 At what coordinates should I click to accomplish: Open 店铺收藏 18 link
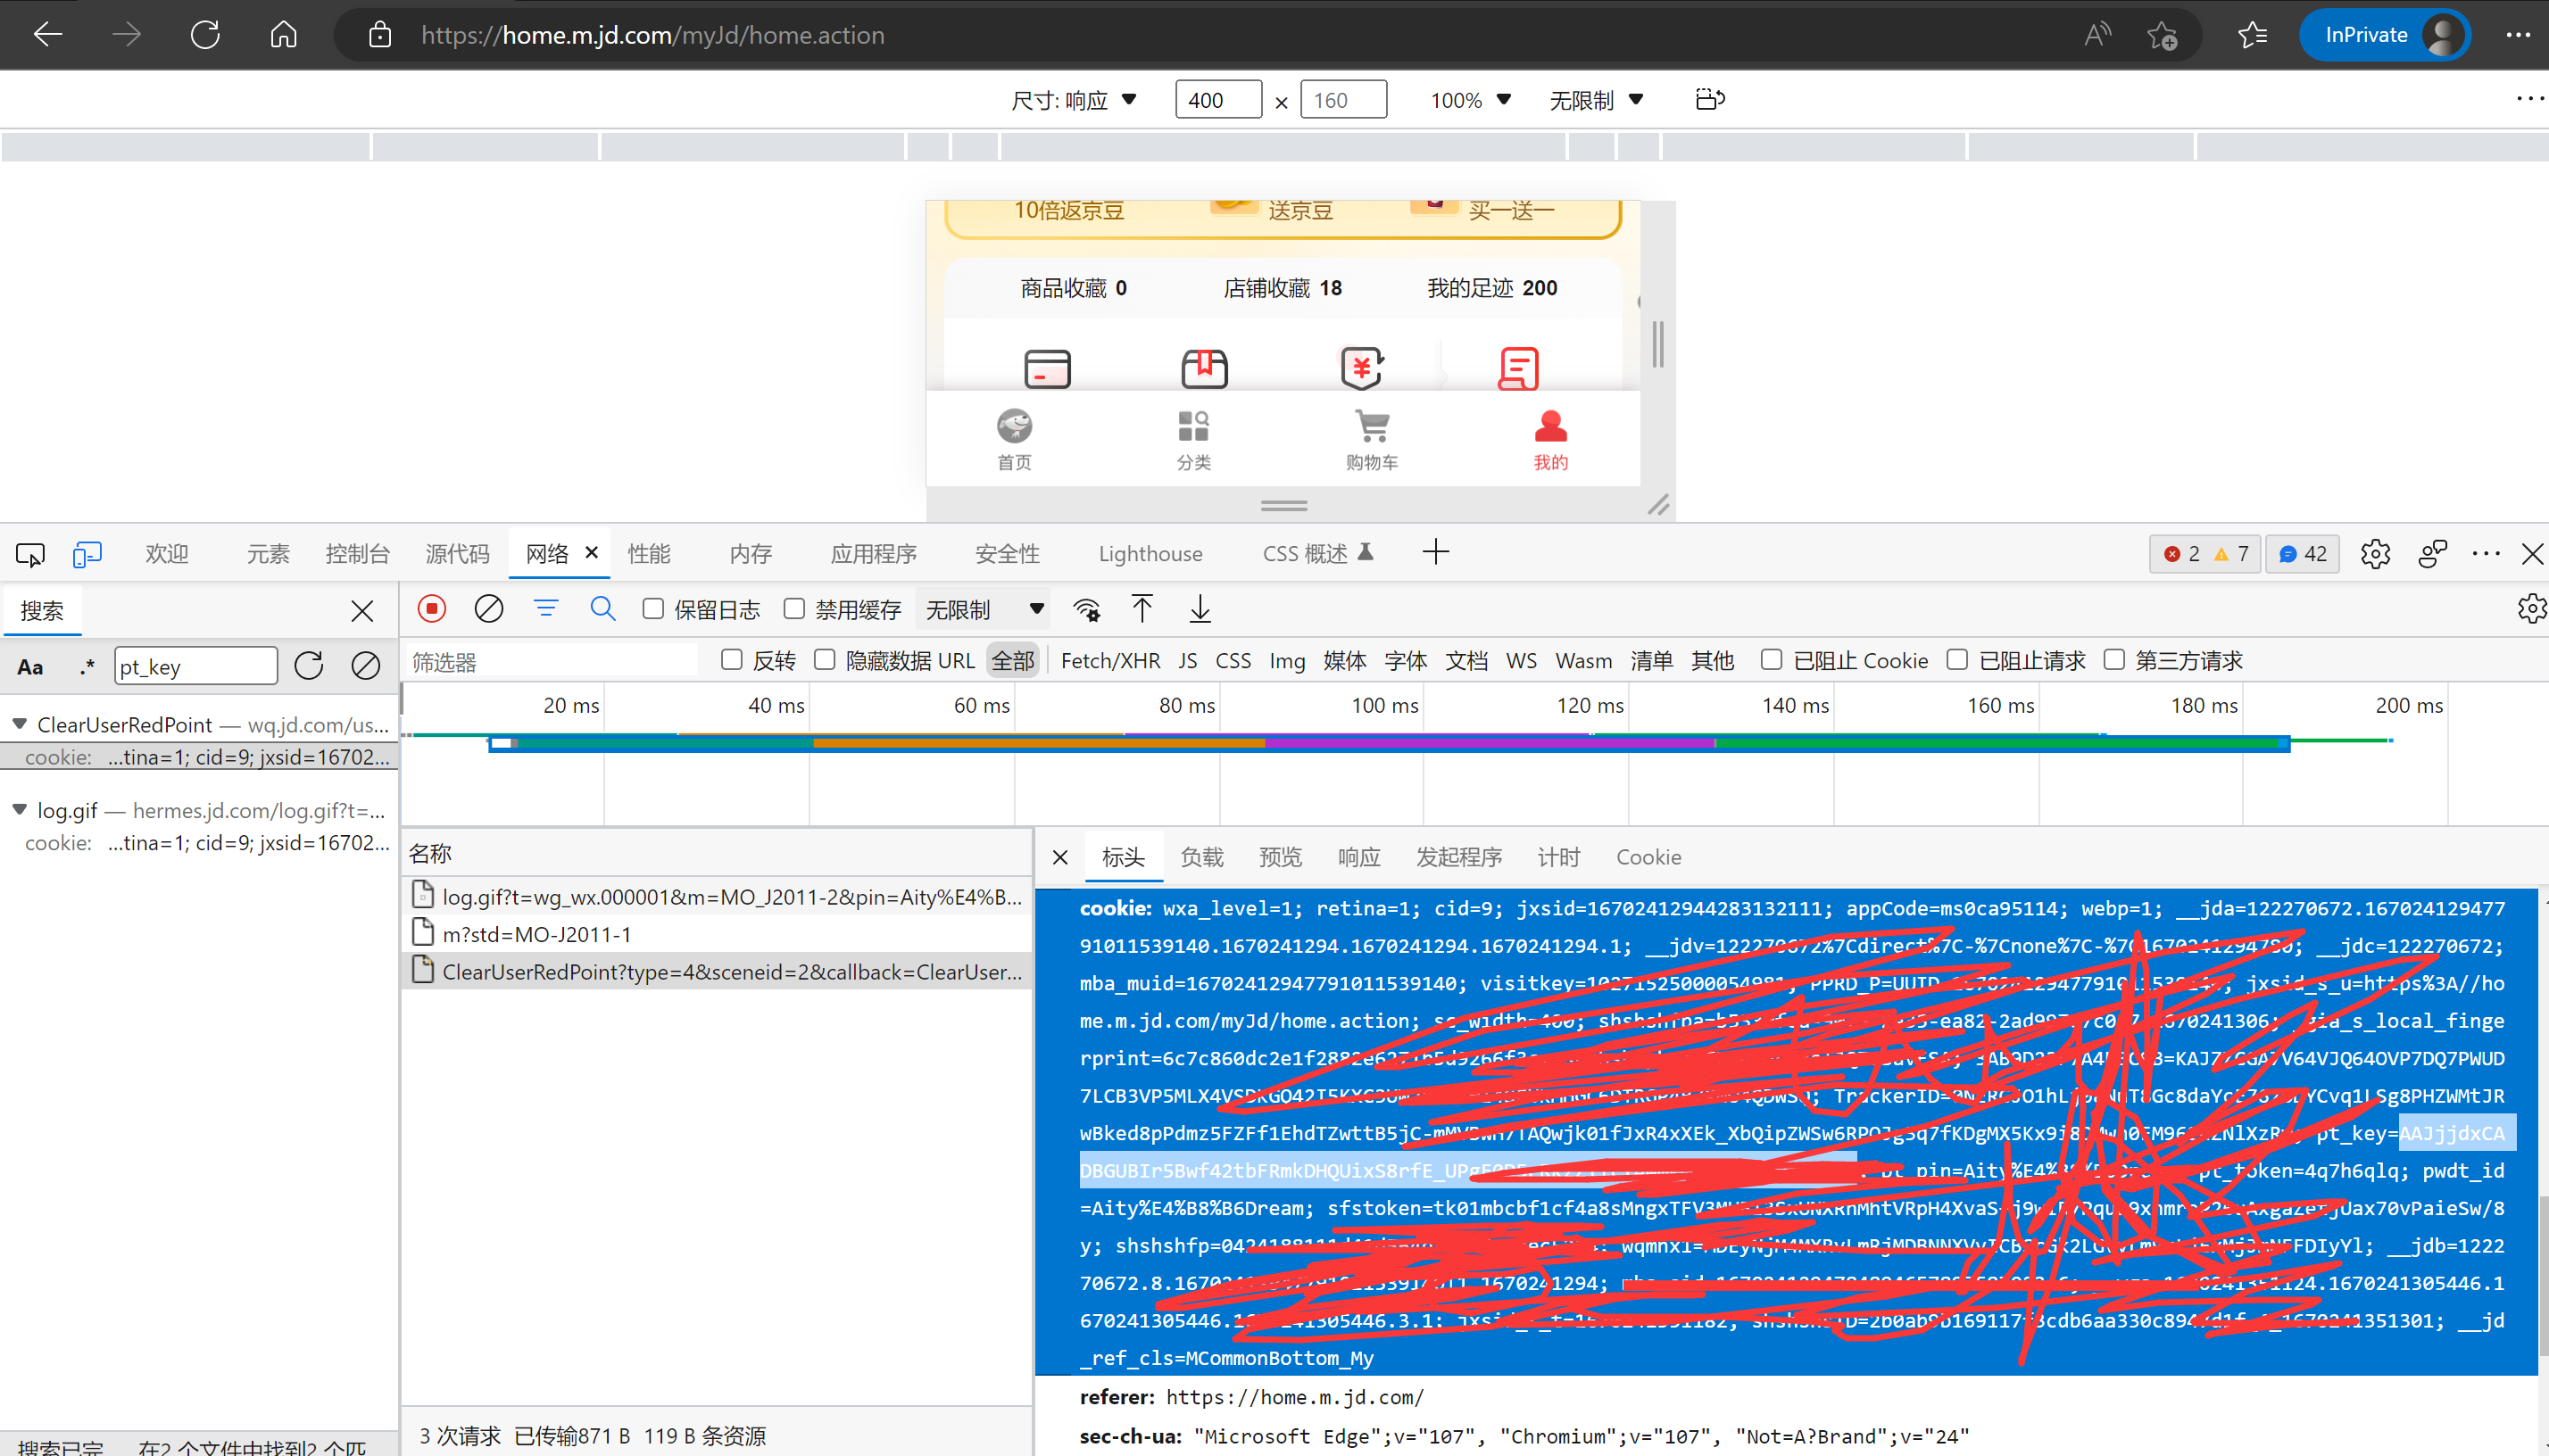point(1283,288)
